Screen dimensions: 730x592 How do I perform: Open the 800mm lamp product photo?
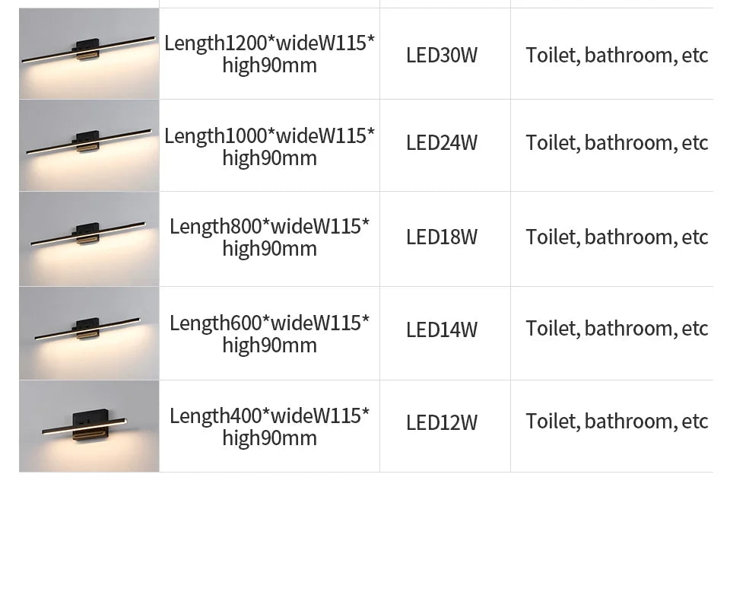pos(89,239)
